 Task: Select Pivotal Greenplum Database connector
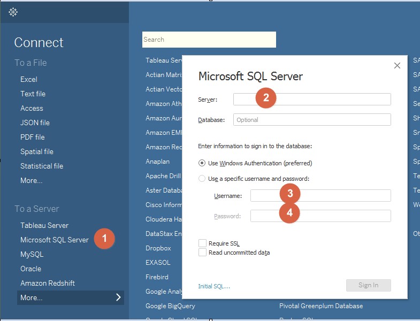pos(321,306)
